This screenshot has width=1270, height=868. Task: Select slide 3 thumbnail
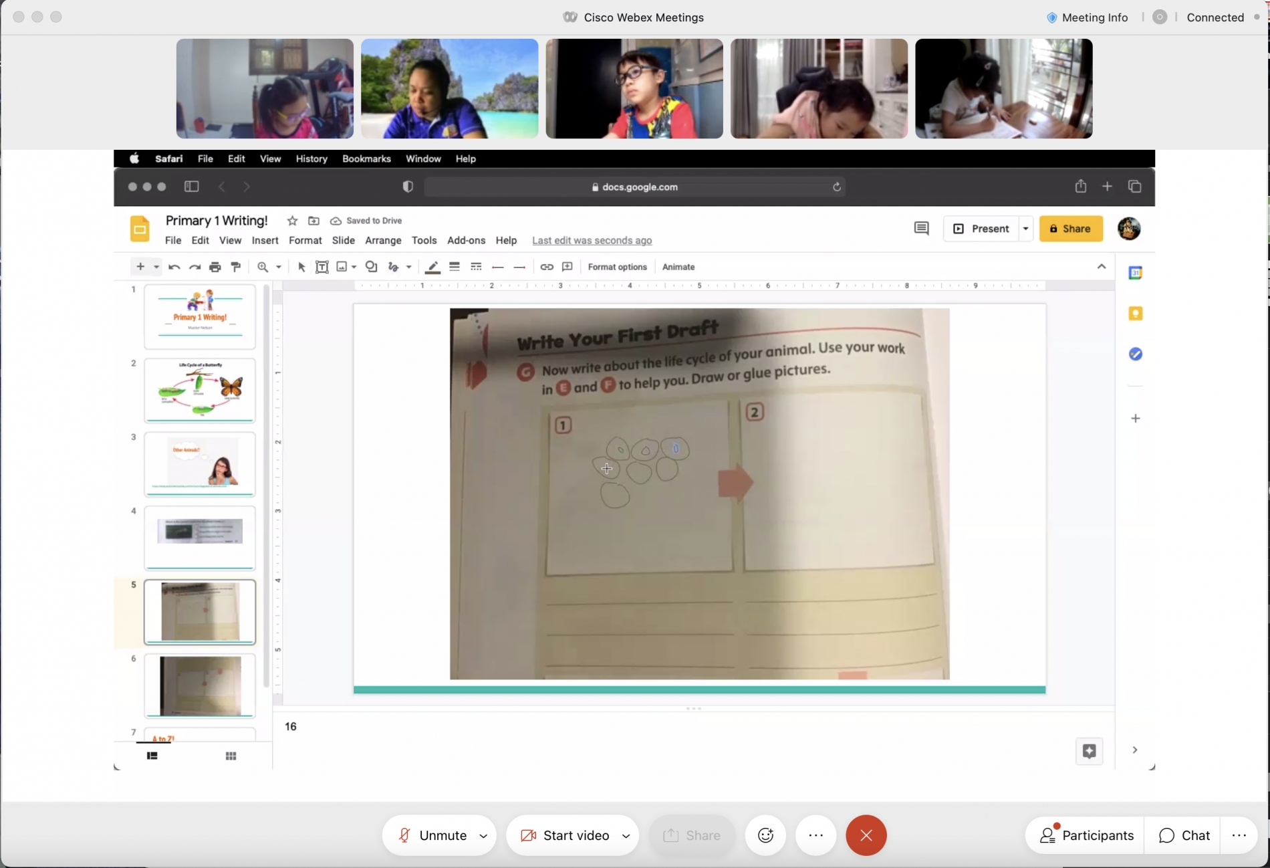200,465
